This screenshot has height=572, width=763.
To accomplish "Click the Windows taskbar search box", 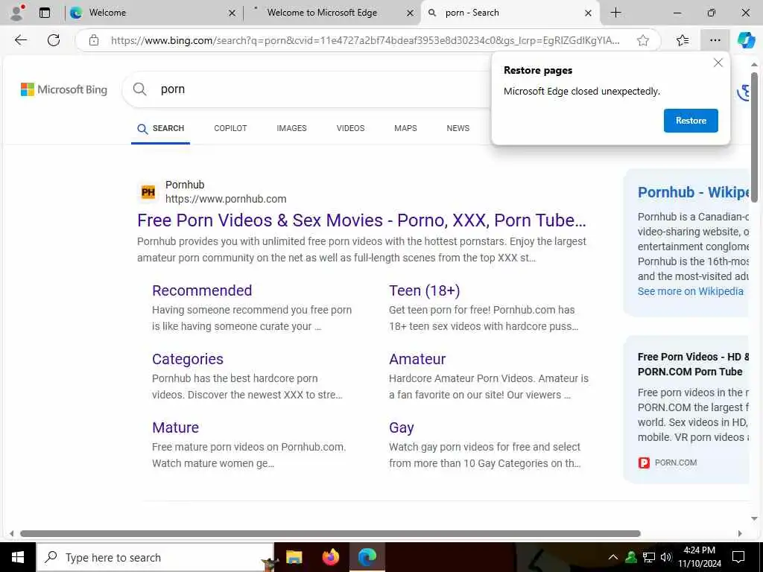I will pyautogui.click(x=155, y=557).
